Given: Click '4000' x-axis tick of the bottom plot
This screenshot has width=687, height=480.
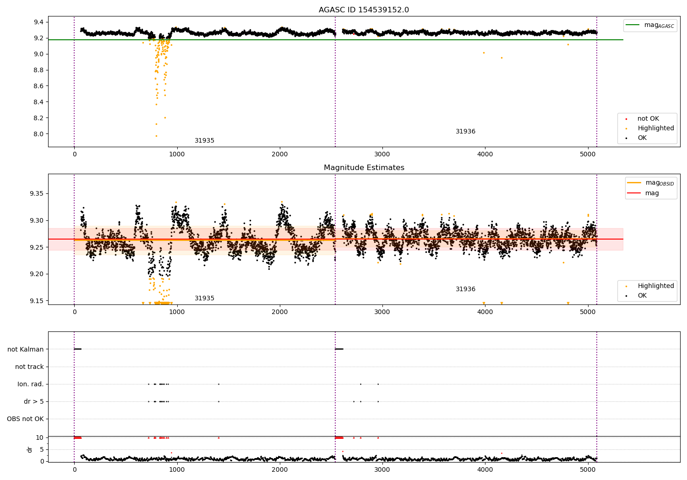Looking at the screenshot, I should coord(485,469).
